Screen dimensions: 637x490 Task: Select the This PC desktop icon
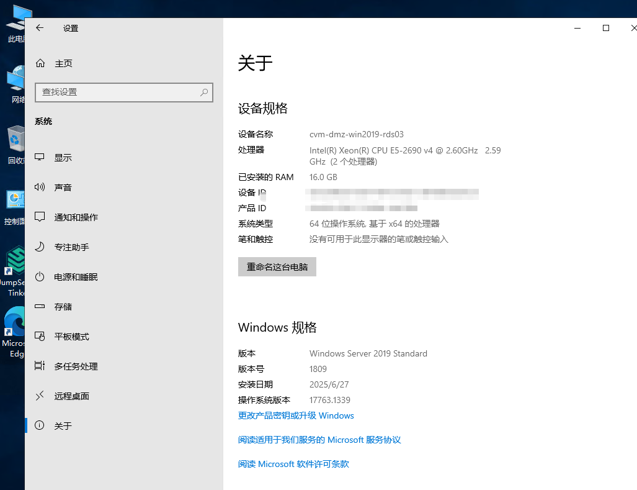click(16, 24)
